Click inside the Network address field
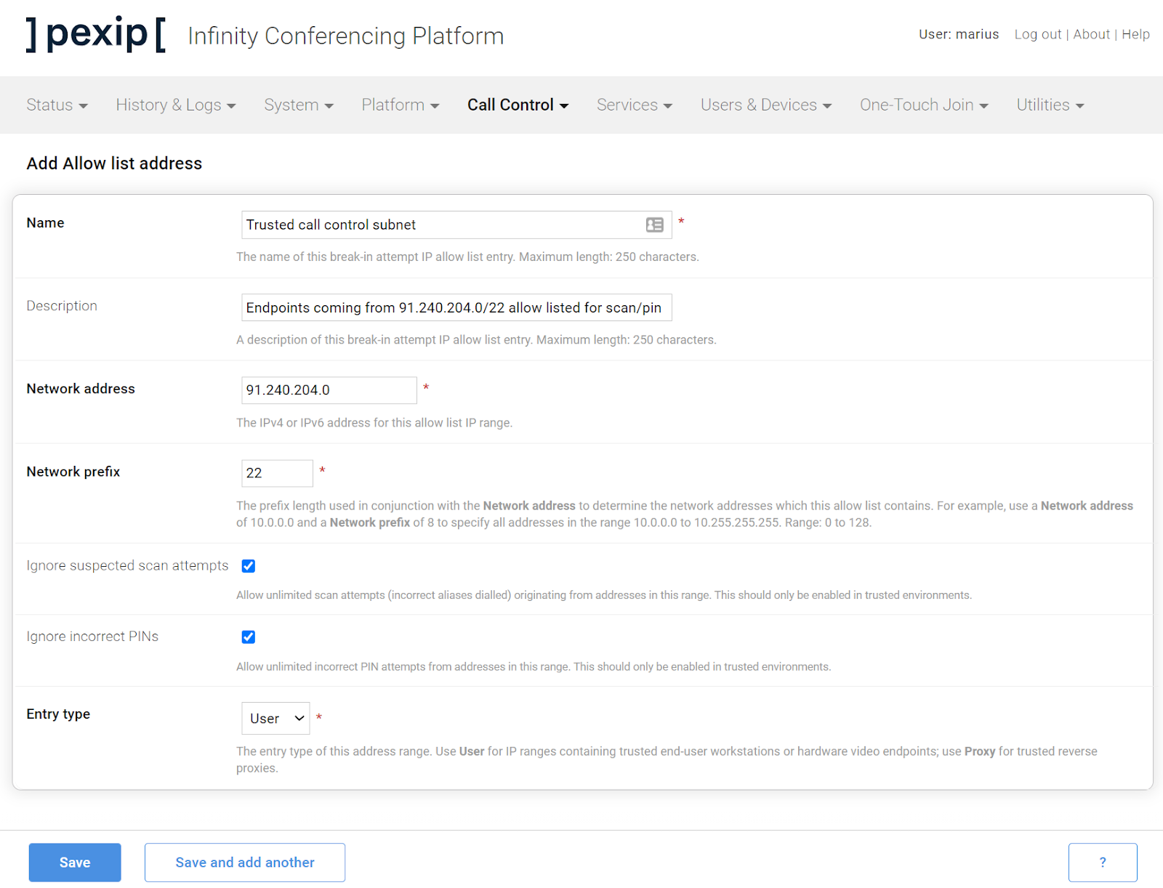1163x888 pixels. click(329, 389)
